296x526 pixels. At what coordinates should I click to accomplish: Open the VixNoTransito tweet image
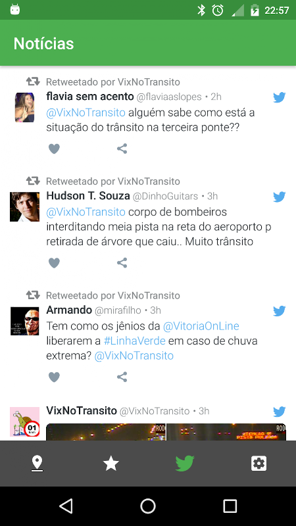166,432
